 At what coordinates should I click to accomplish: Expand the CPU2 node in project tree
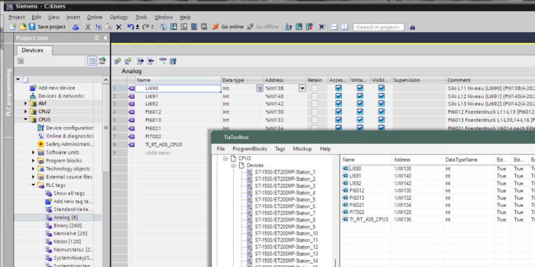pos(26,112)
